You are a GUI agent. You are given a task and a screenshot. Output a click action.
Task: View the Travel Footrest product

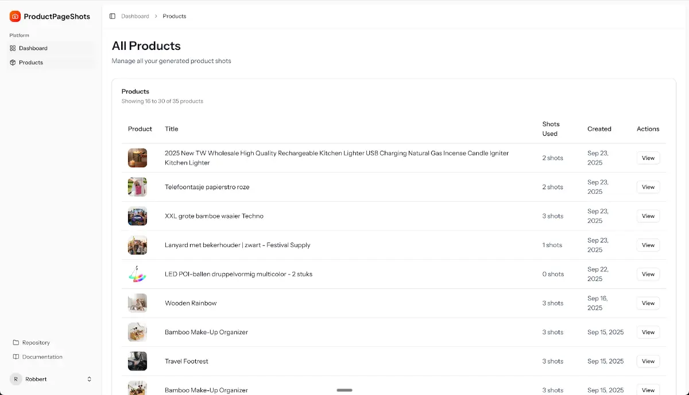(x=648, y=361)
